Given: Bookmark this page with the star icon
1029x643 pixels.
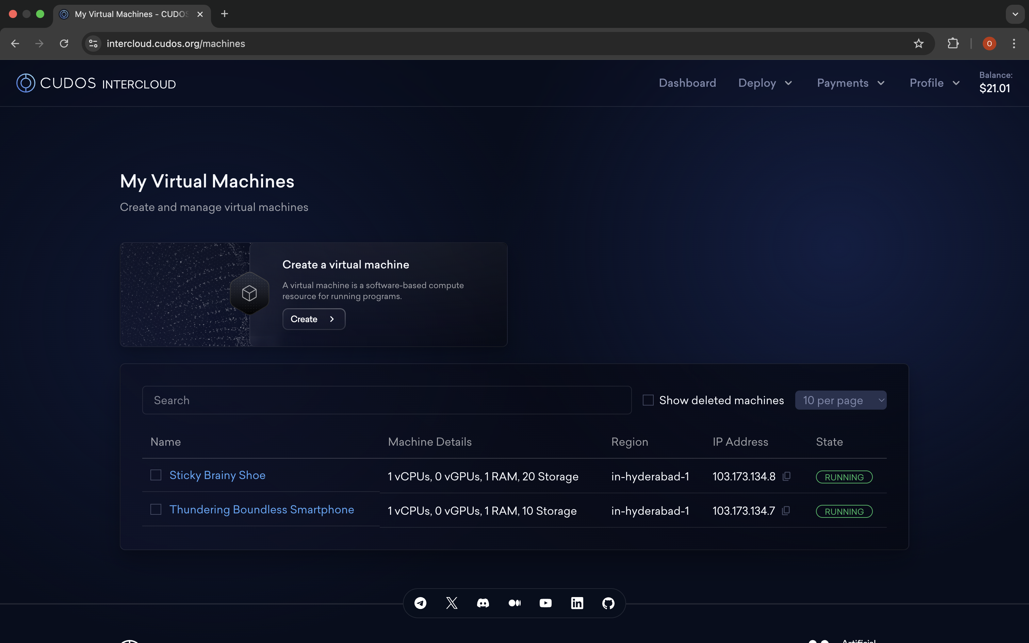Looking at the screenshot, I should (918, 44).
